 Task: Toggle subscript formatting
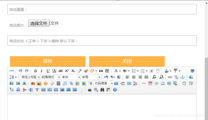coord(73,71)
